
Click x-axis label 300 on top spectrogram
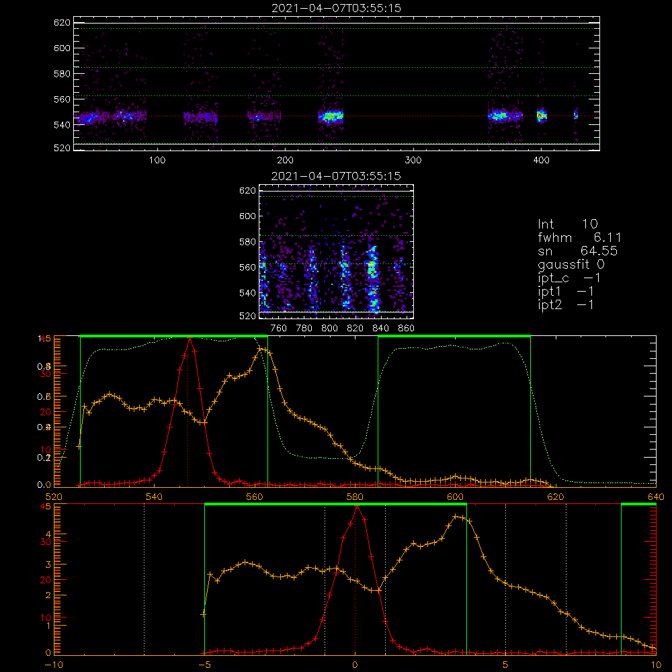coord(413,161)
